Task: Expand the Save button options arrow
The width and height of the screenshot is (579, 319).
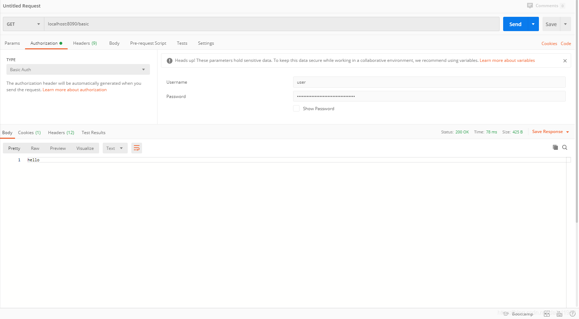Action: click(x=565, y=24)
